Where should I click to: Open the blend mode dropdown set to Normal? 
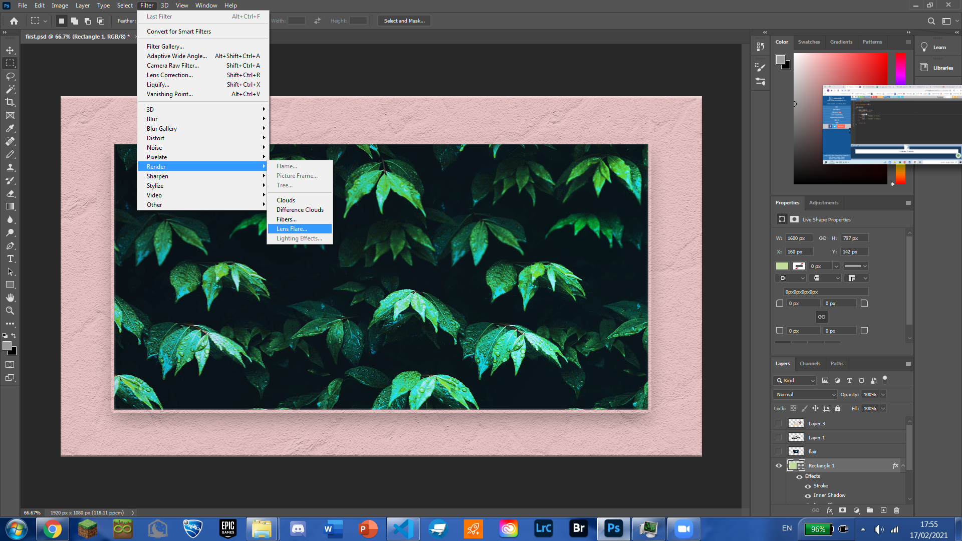click(x=804, y=394)
